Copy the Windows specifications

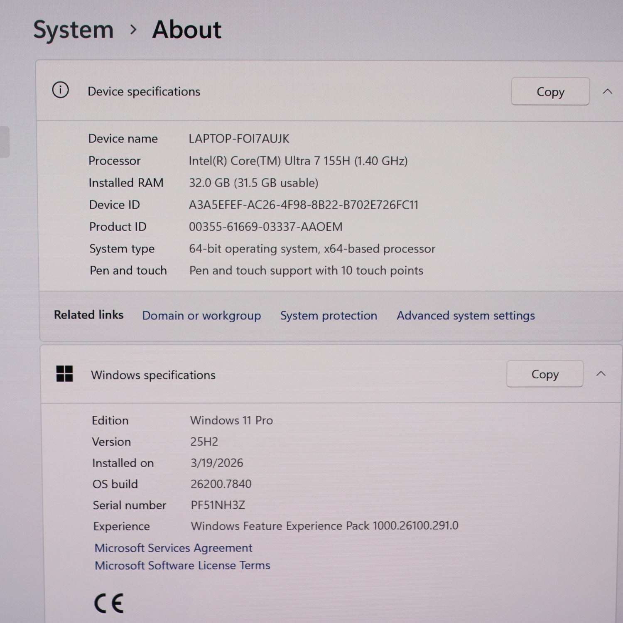tap(545, 374)
